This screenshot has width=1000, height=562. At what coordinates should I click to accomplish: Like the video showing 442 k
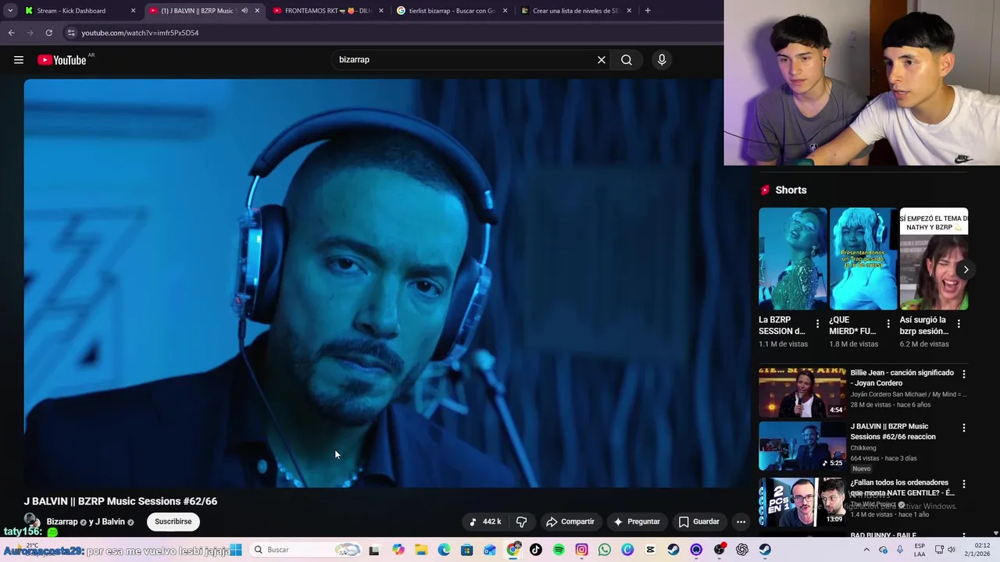click(x=485, y=521)
